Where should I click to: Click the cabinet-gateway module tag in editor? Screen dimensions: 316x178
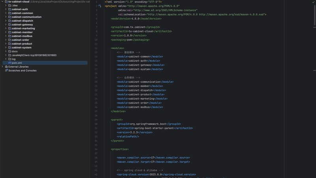pyautogui.click(x=141, y=65)
